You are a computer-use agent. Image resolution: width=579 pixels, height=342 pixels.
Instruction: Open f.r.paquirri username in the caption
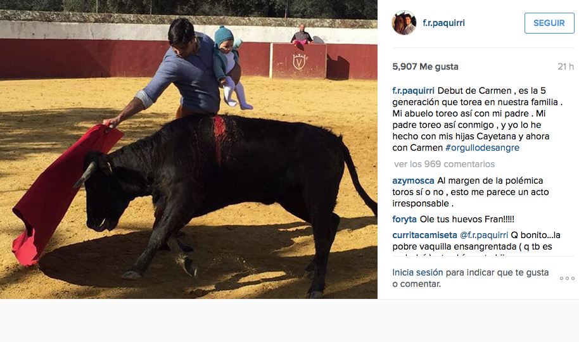tap(413, 91)
